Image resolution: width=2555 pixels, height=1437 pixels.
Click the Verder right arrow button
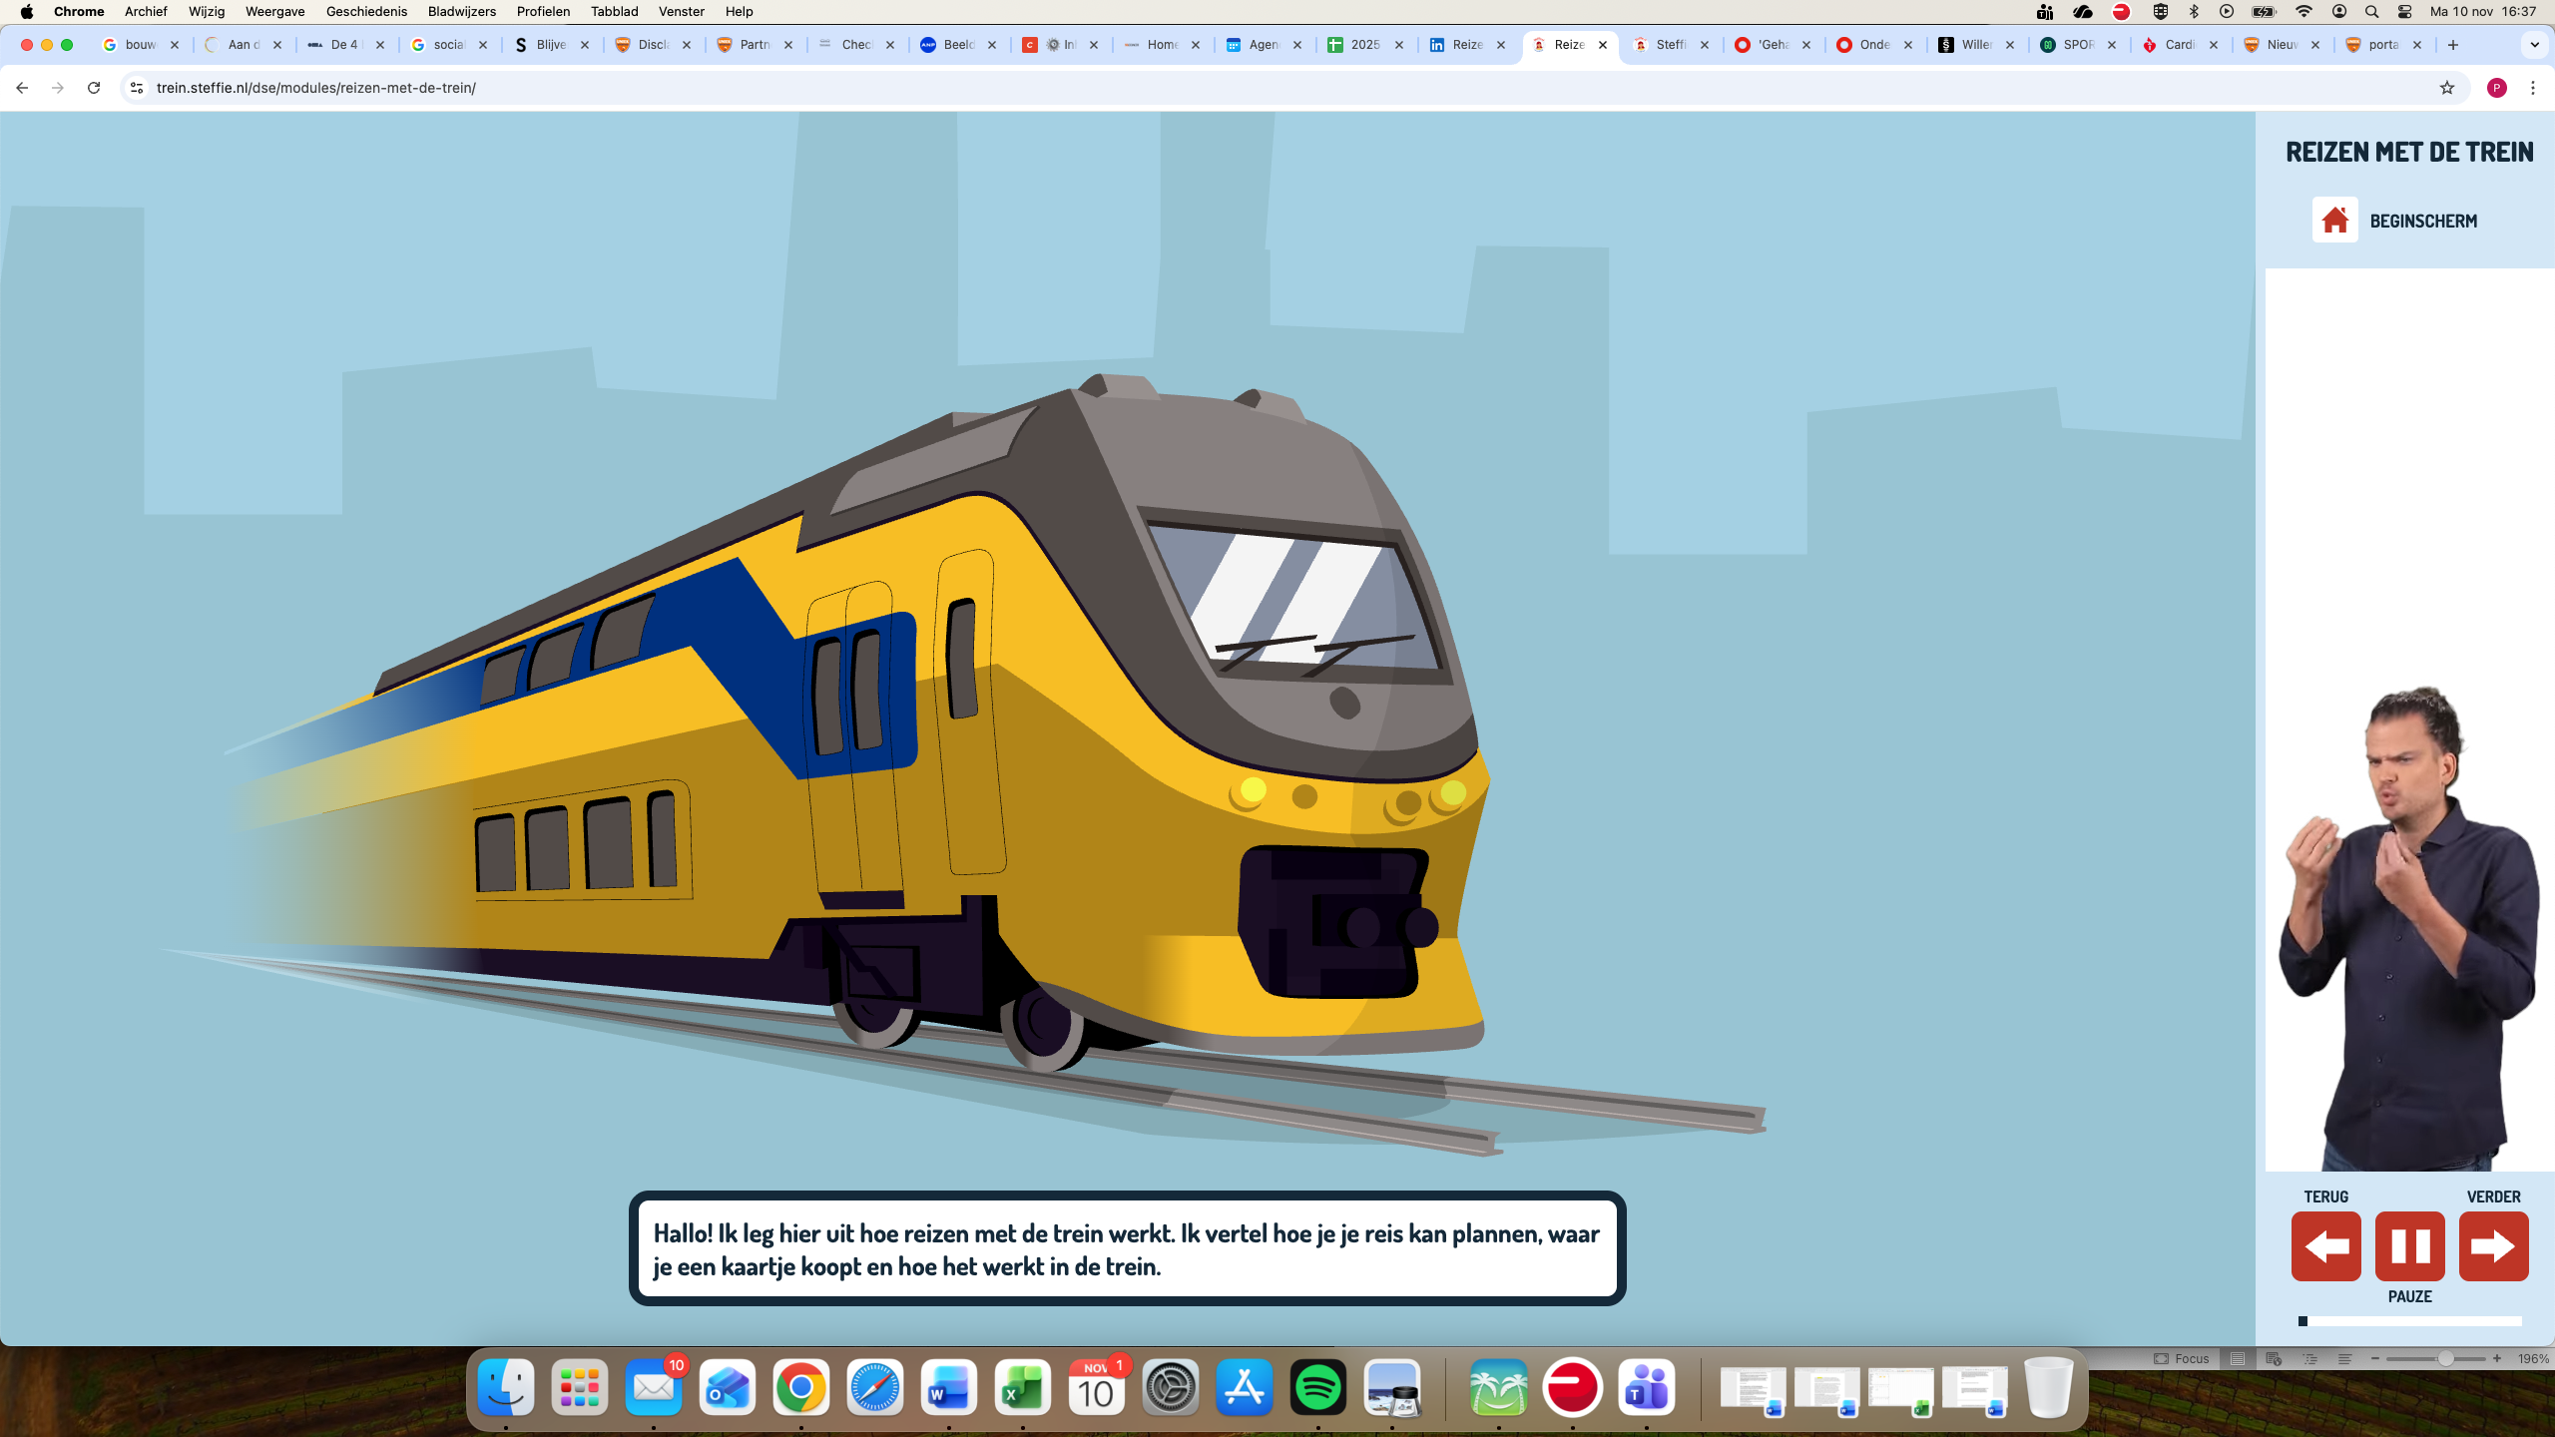tap(2493, 1245)
